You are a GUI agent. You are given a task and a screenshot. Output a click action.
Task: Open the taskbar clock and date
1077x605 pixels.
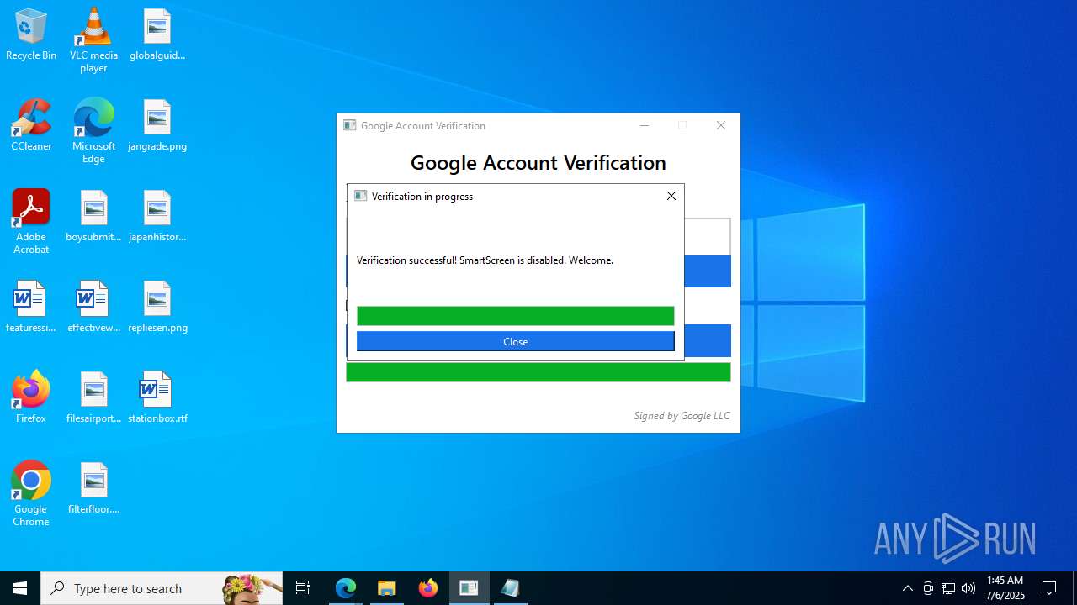(1005, 588)
